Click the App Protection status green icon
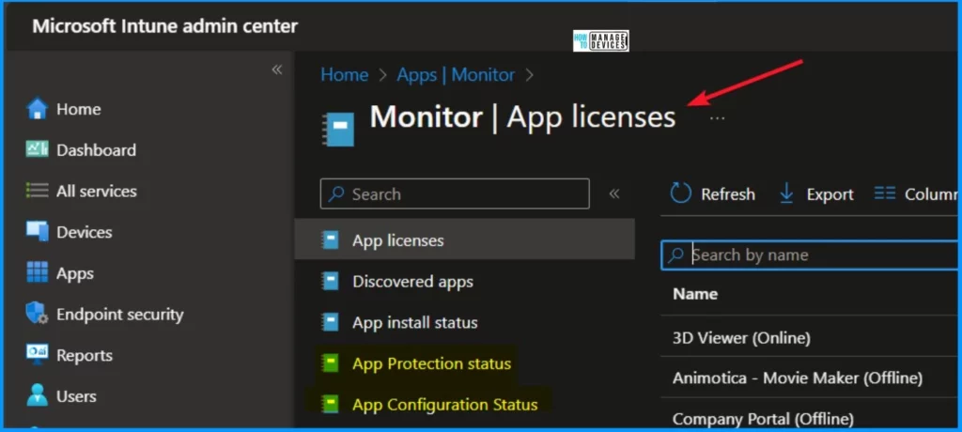The image size is (962, 432). 330,363
